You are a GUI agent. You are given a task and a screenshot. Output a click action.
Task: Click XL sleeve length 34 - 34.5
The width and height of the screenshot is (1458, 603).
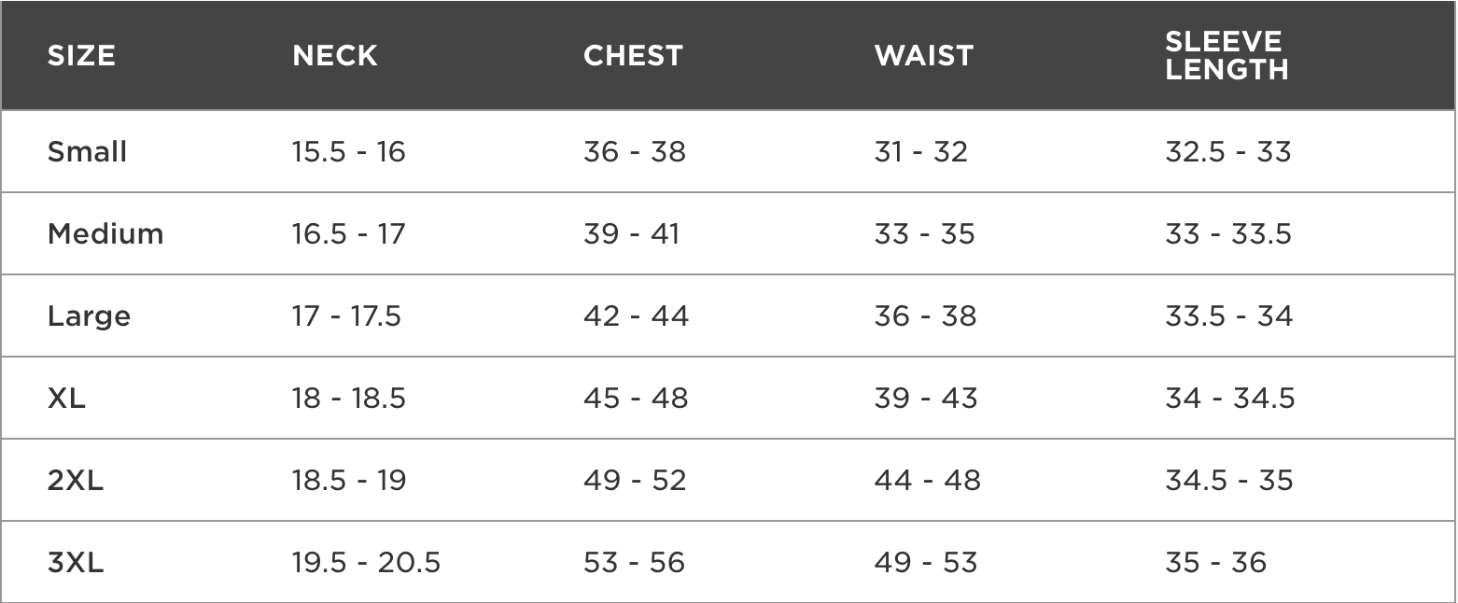pyautogui.click(x=1230, y=398)
